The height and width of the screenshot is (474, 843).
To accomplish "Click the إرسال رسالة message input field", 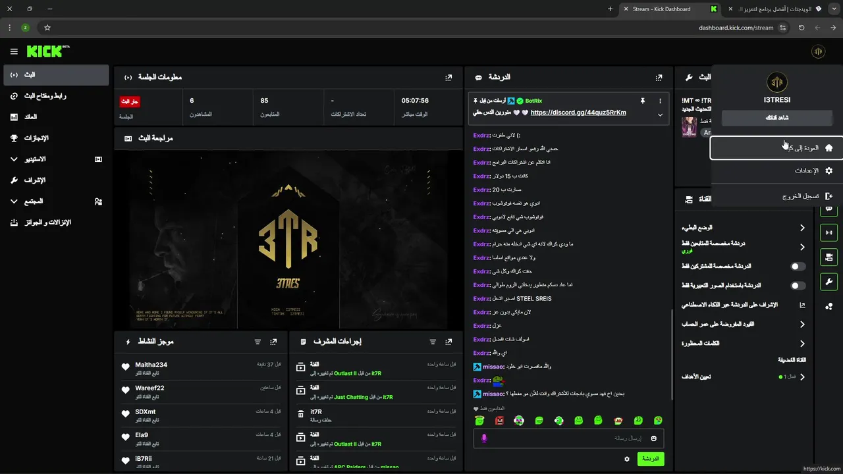I will pyautogui.click(x=568, y=438).
